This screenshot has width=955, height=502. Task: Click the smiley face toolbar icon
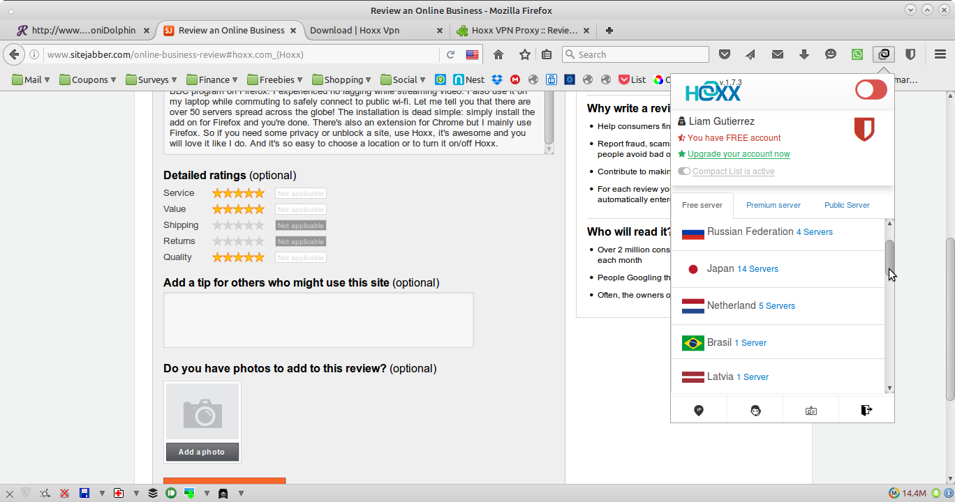[x=831, y=54]
